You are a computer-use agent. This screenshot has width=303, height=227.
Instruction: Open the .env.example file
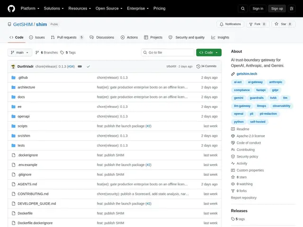click(27, 165)
